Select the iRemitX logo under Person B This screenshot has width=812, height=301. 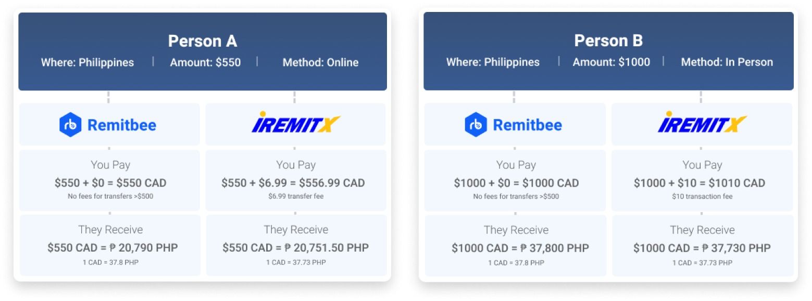tap(701, 123)
